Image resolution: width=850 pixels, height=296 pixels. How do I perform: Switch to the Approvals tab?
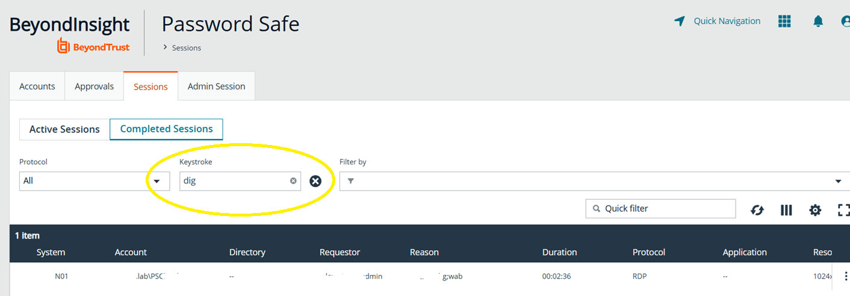click(94, 86)
